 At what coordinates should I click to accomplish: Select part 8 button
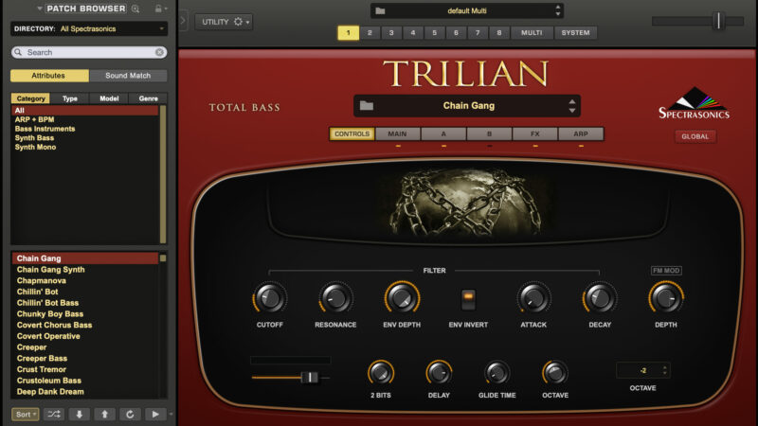(x=499, y=33)
